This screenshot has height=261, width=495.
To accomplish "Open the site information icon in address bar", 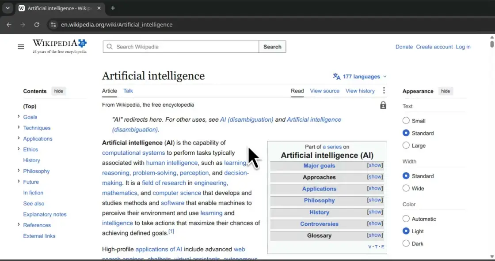I will 53,25.
